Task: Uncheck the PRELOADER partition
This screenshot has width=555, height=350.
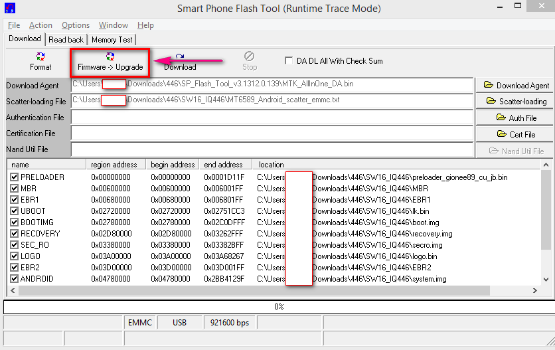Action: (14, 177)
